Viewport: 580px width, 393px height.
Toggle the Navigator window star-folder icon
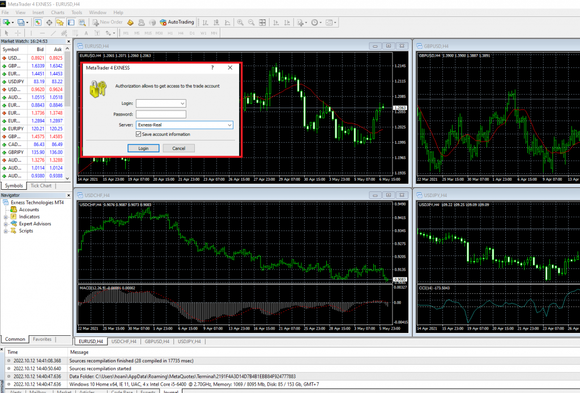pos(60,23)
